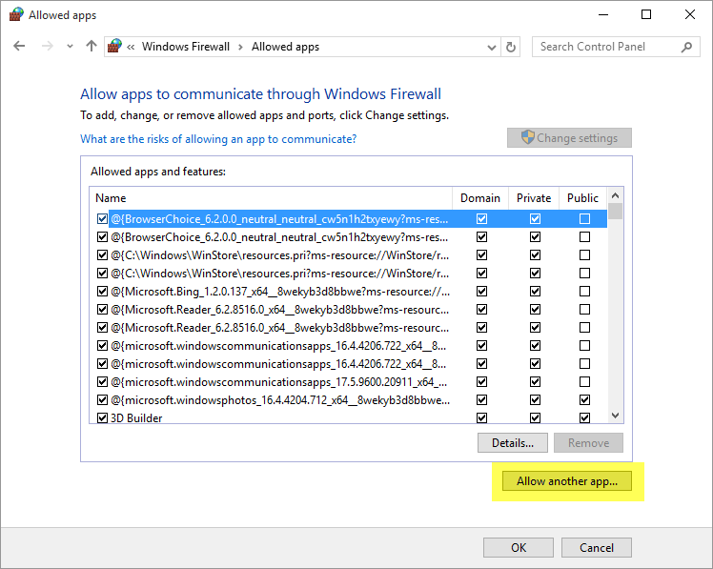The height and width of the screenshot is (569, 713).
Task: Toggle the 3D Builder name checkbox
Action: (x=103, y=417)
